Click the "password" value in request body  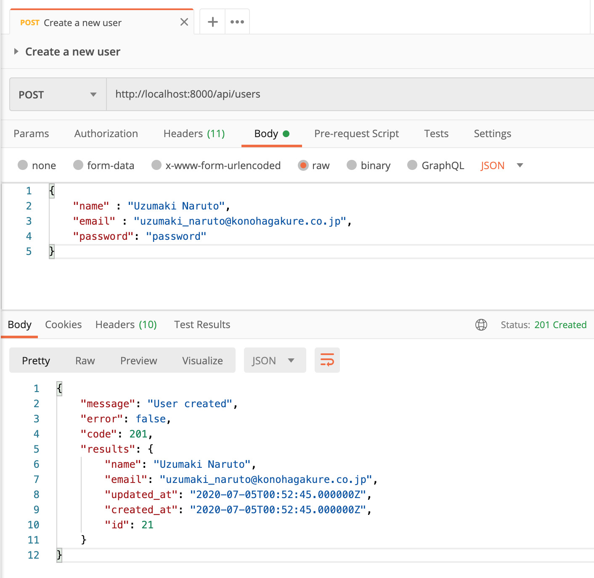click(176, 236)
